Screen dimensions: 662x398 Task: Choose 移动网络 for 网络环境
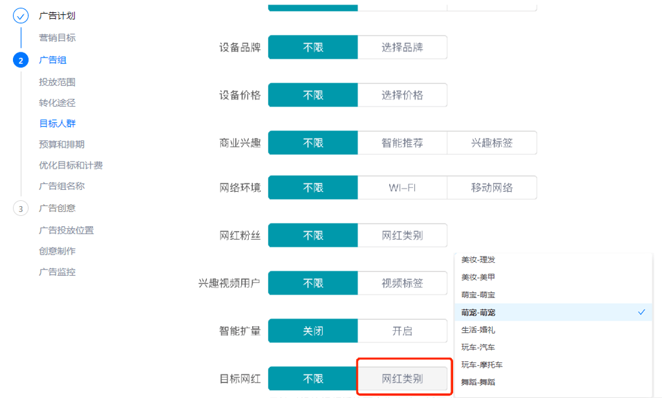[492, 188]
